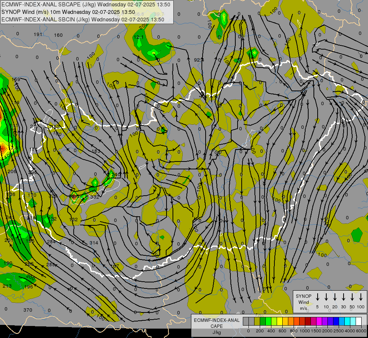This screenshot has width=368, height=338.
Task: Pick the white swatch at scale end
Action: (x=358, y=321)
